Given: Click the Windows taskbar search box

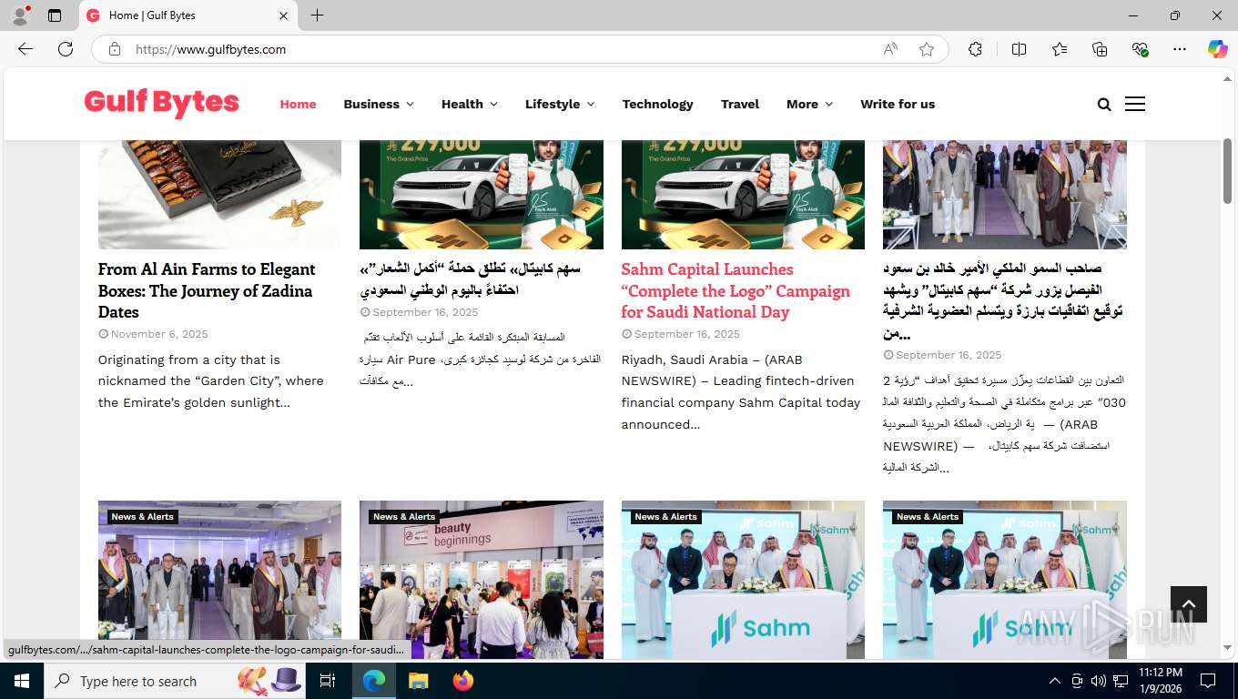Looking at the screenshot, I should click(x=174, y=681).
